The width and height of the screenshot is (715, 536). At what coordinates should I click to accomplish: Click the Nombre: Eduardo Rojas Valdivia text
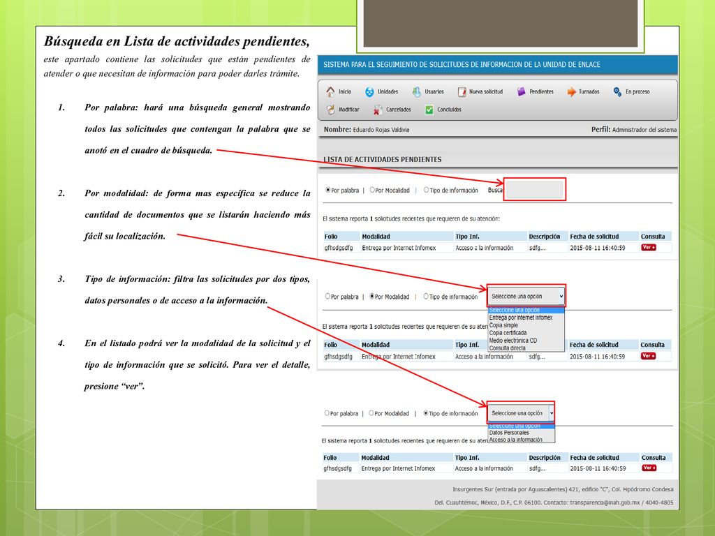[367, 129]
